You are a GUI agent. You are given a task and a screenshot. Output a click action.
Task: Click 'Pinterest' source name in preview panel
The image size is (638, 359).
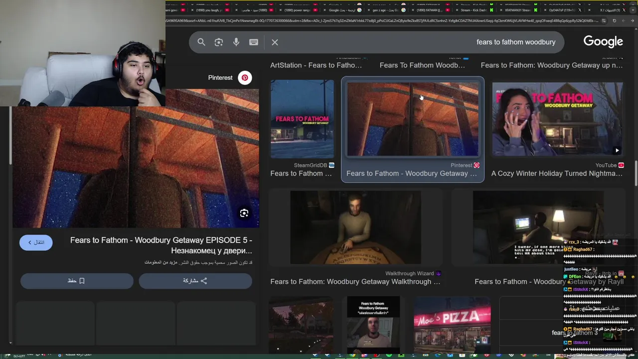pyautogui.click(x=220, y=78)
